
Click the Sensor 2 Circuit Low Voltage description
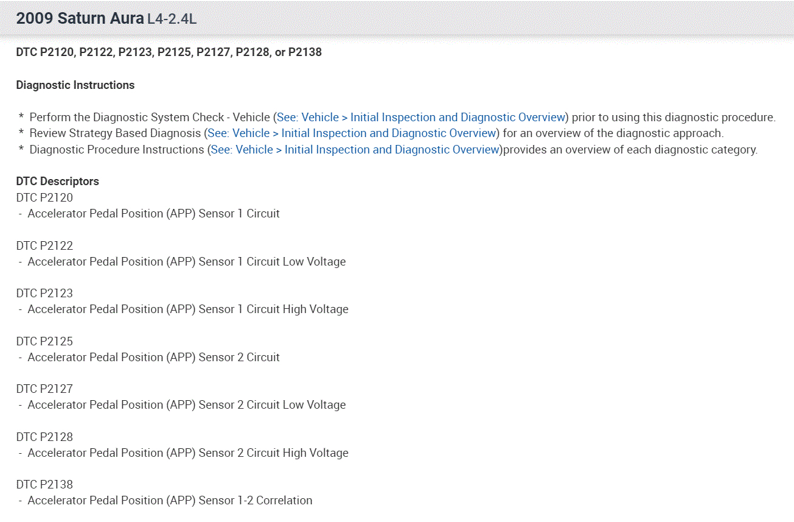(x=186, y=405)
